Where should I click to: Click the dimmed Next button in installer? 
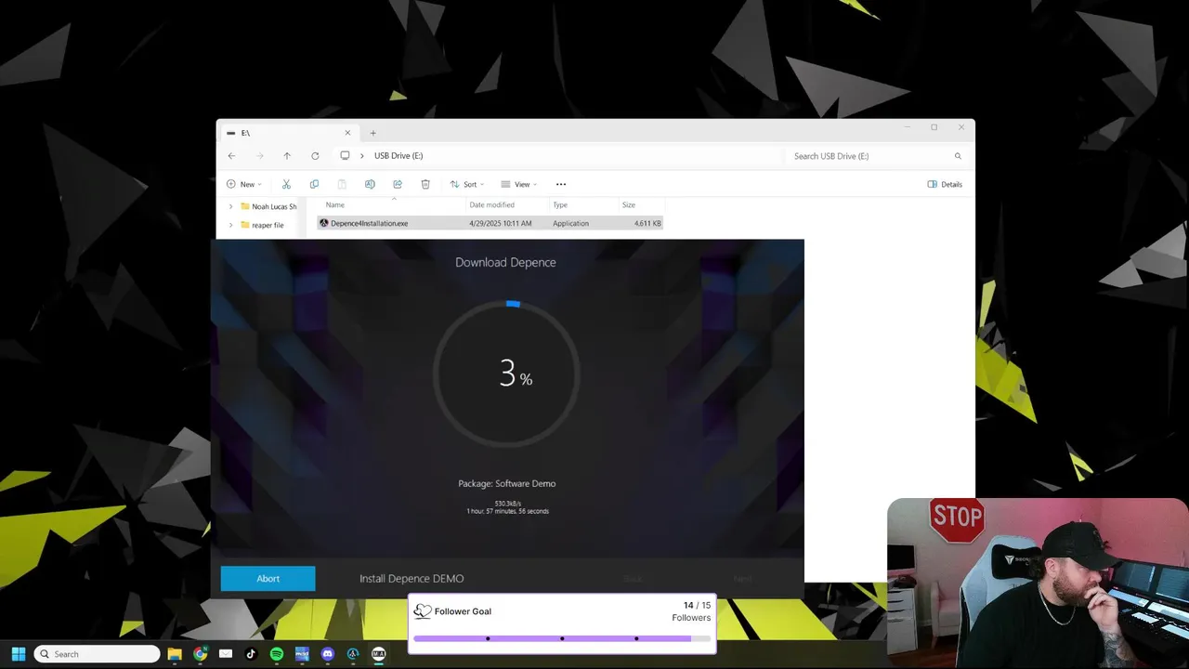pos(742,579)
